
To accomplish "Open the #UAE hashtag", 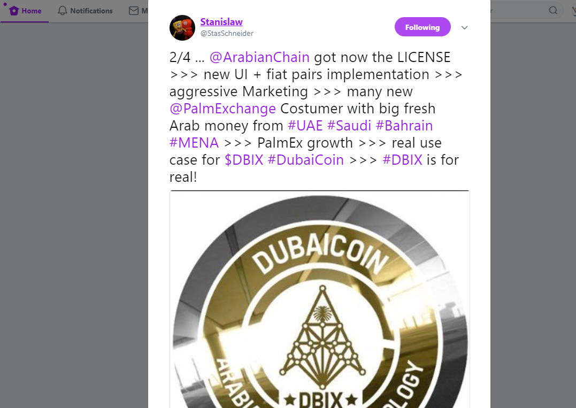I will tap(305, 126).
